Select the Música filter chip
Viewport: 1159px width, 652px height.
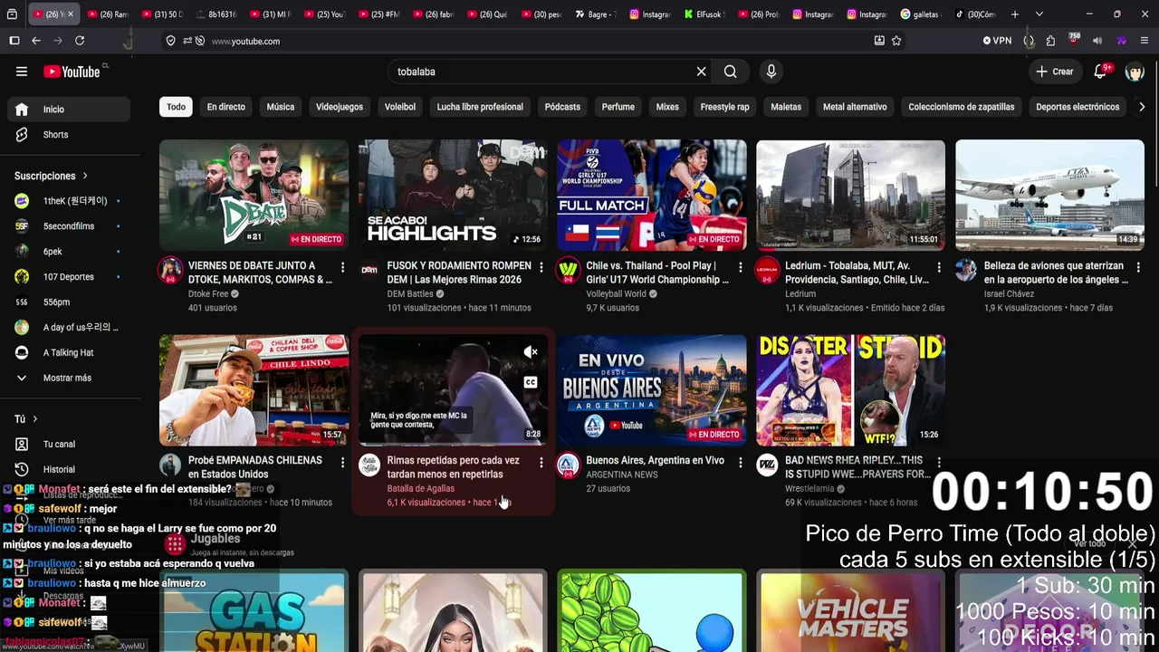(281, 107)
